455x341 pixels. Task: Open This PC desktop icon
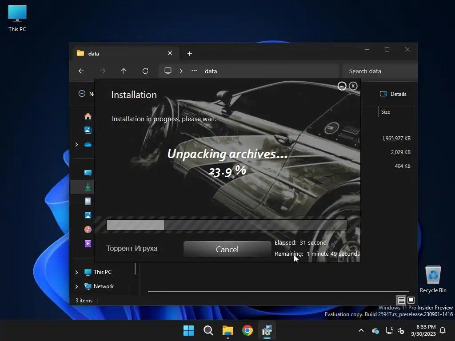tap(17, 19)
